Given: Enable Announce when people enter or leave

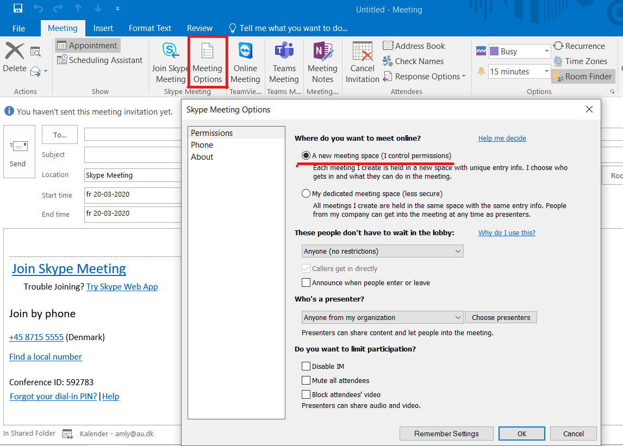Looking at the screenshot, I should point(307,283).
